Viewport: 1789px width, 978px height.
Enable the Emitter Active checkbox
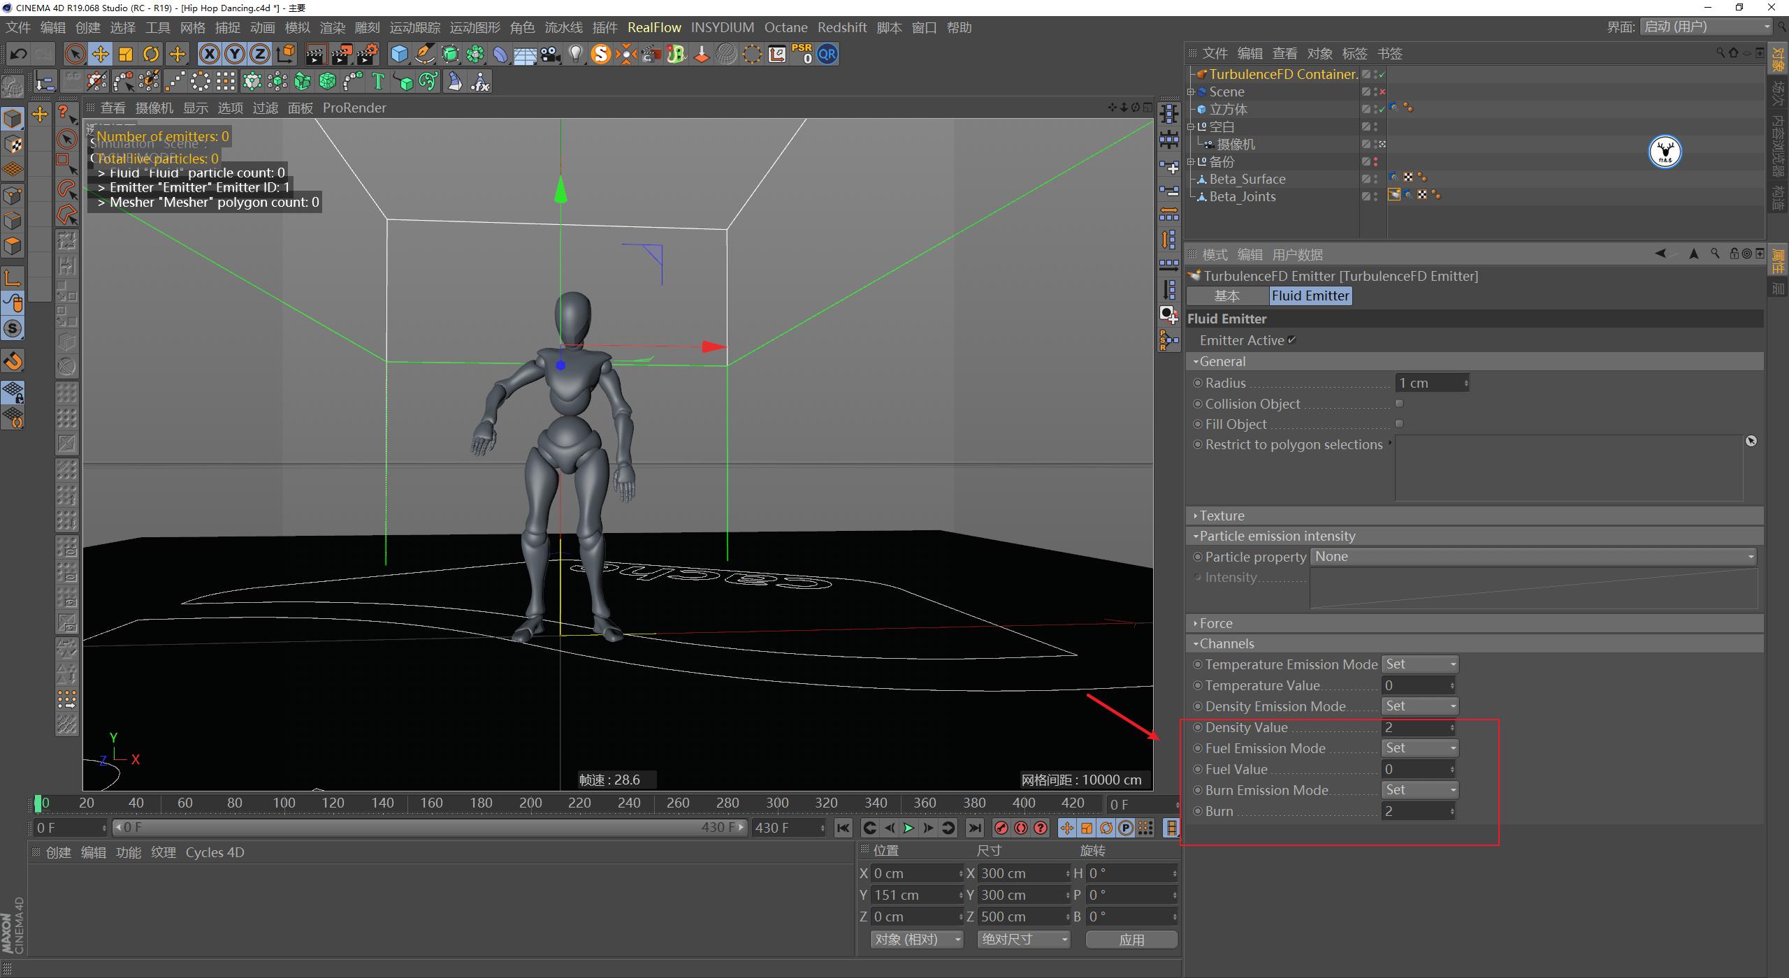[x=1291, y=340]
